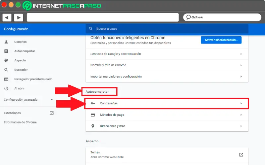The width and height of the screenshot is (265, 165).
Task: Click the search icon beside Buscar ajustes
Action: click(91, 29)
